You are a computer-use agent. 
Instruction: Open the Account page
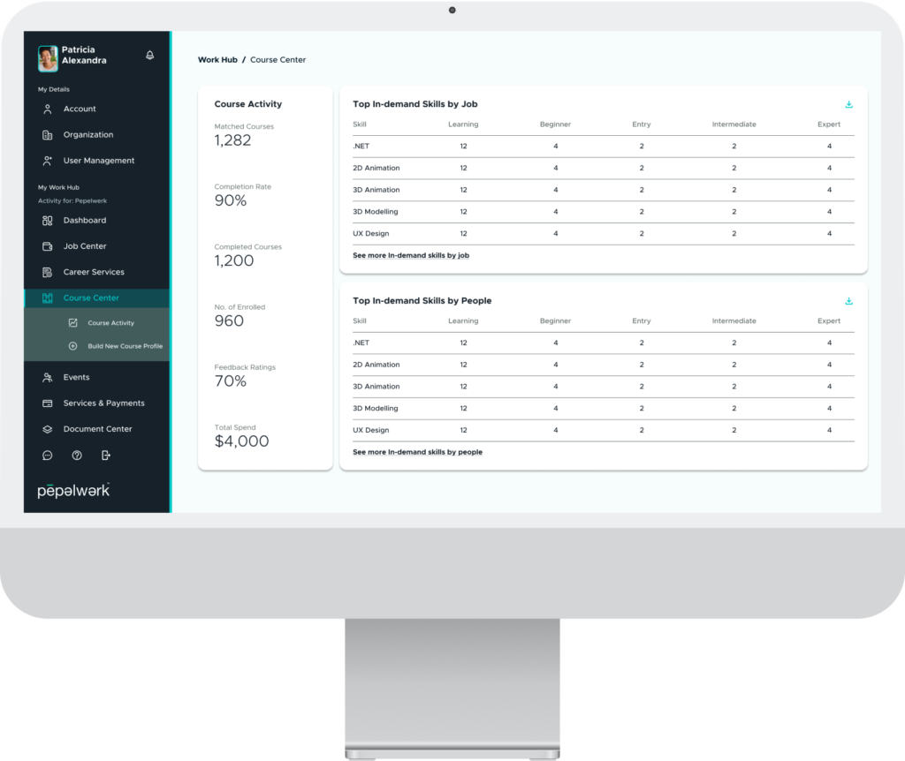(x=80, y=109)
